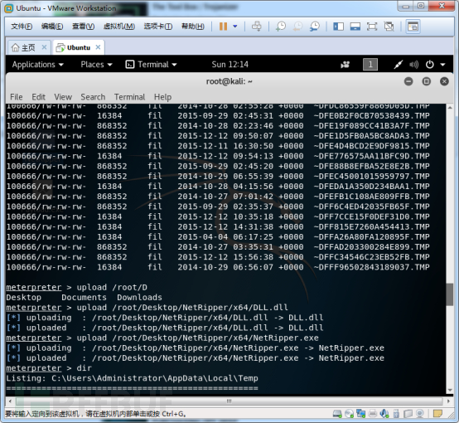Image resolution: width=459 pixels, height=423 pixels.
Task: Open the 虚拟机(M) menu
Action: click(119, 27)
